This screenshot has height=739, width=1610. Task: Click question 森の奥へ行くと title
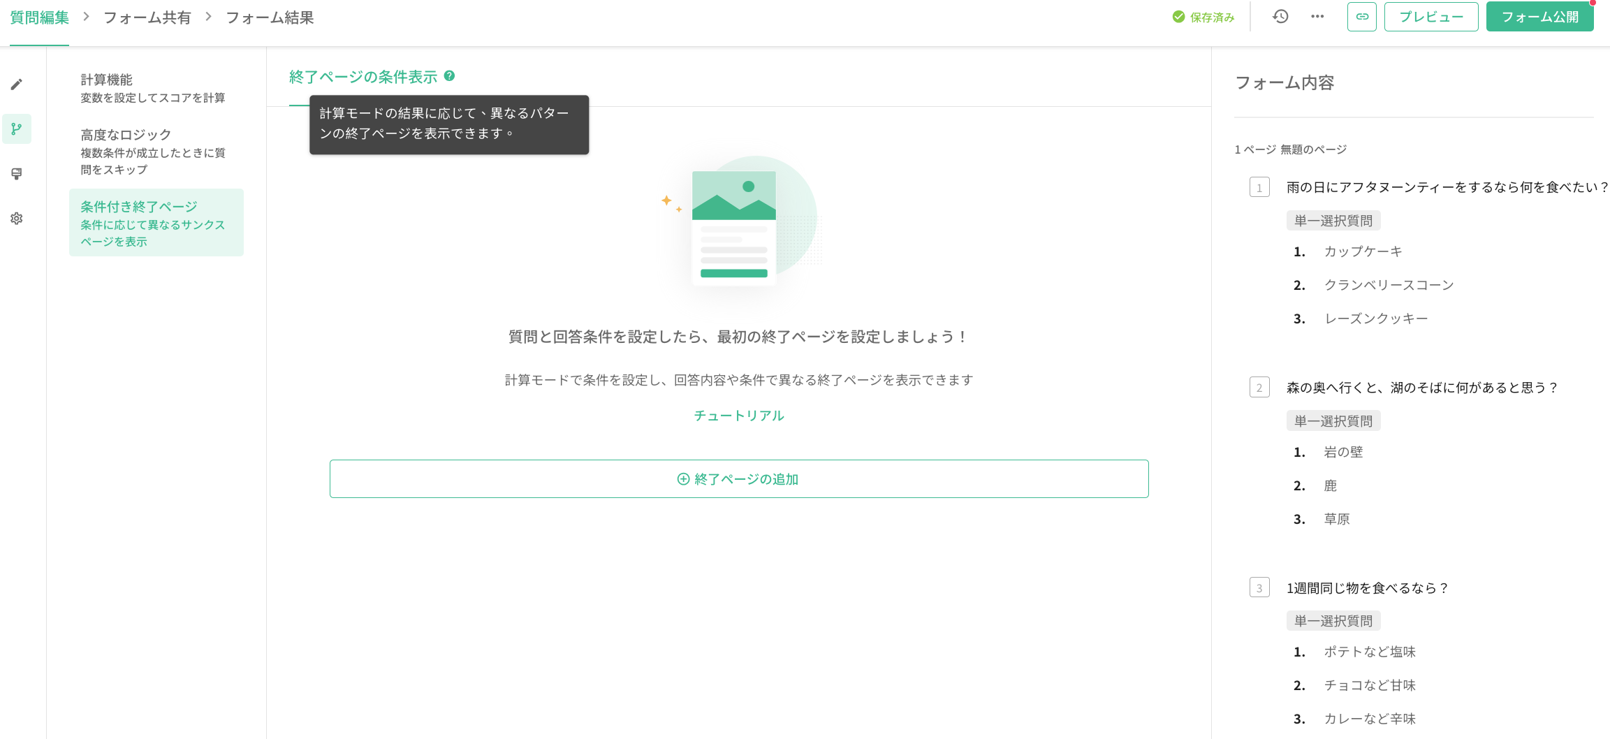coord(1423,388)
